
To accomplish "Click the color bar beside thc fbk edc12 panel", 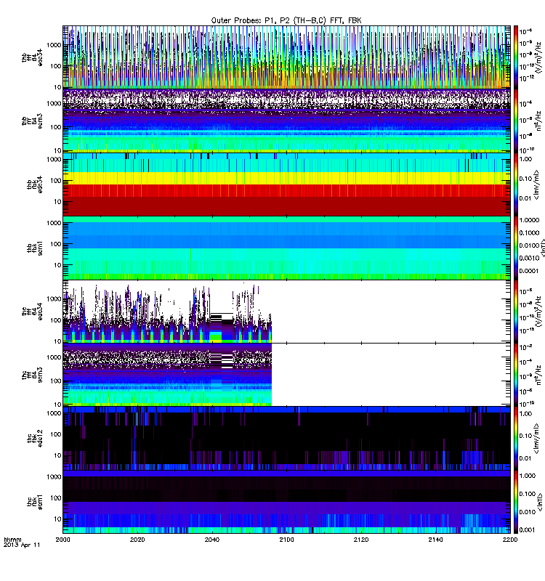I will tap(515, 439).
